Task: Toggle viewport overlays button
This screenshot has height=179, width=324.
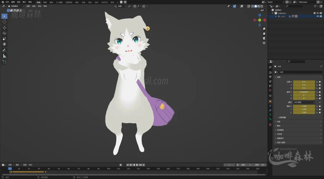Action: click(242, 6)
